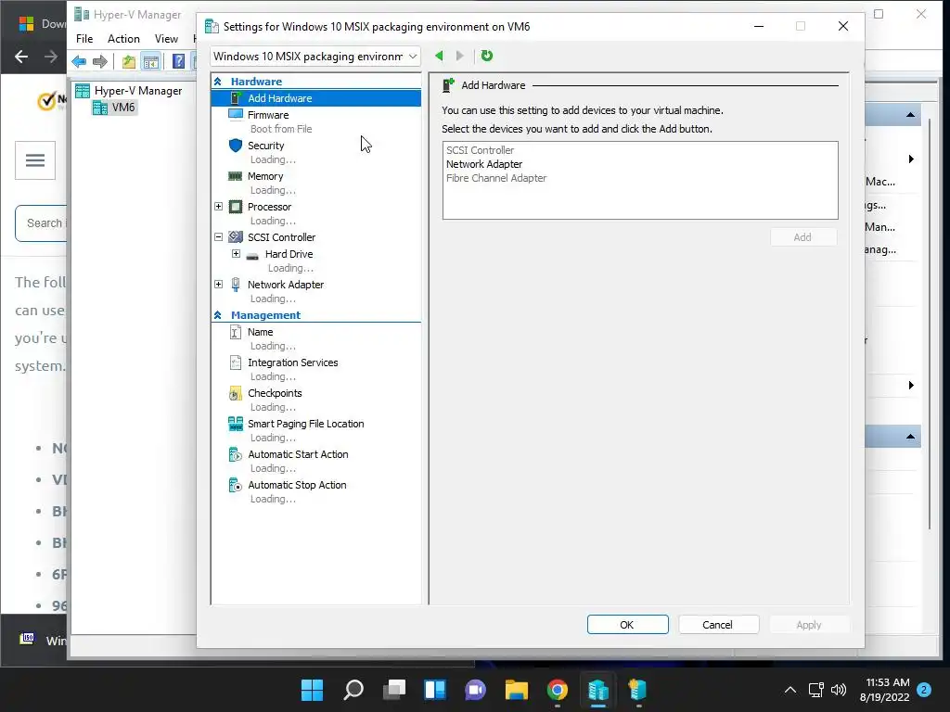Viewport: 950px width, 712px height.
Task: Click the Hyper-V Manager toolbar forward arrow
Action: pos(100,61)
